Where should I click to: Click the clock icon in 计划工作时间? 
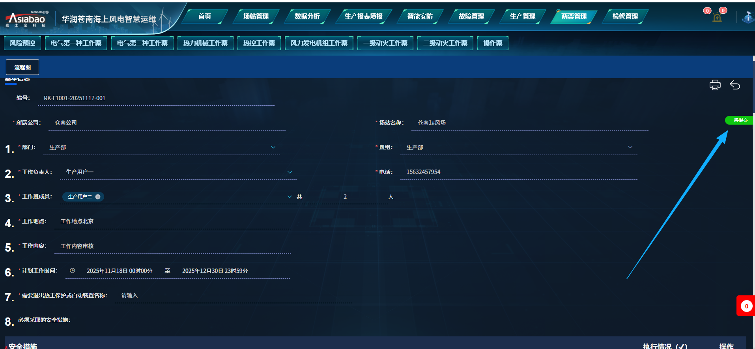73,271
